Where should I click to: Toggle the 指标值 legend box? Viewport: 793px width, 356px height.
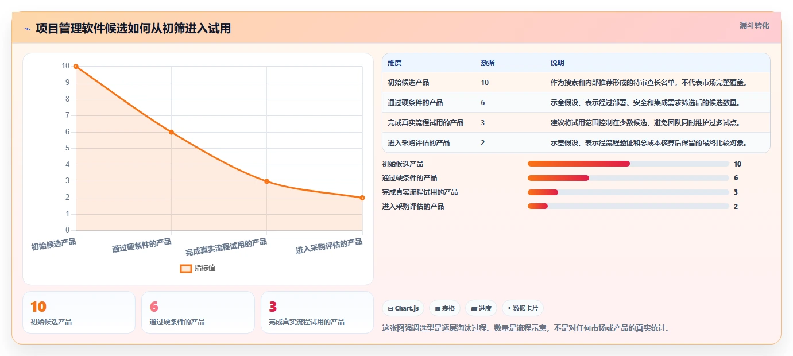(186, 268)
